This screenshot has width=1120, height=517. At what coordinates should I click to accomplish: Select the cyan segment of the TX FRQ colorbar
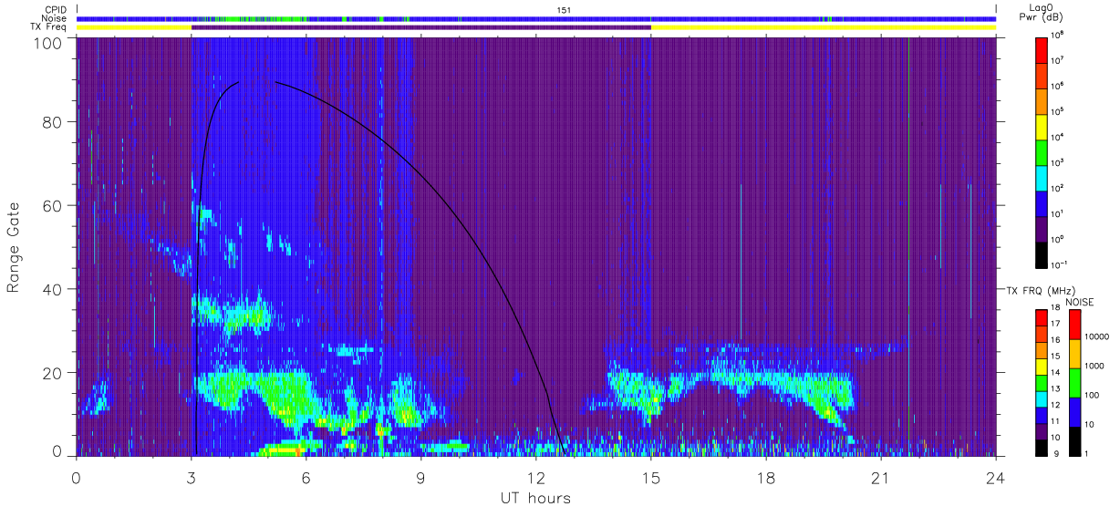pyautogui.click(x=1042, y=398)
